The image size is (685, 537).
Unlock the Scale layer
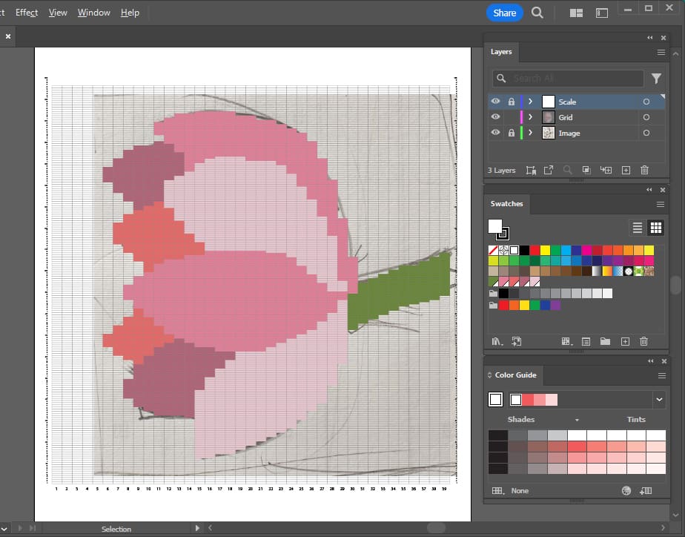511,102
